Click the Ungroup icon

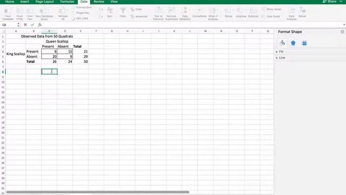[x=241, y=12]
